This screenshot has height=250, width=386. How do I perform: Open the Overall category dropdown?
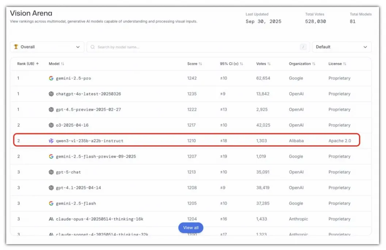tap(47, 47)
